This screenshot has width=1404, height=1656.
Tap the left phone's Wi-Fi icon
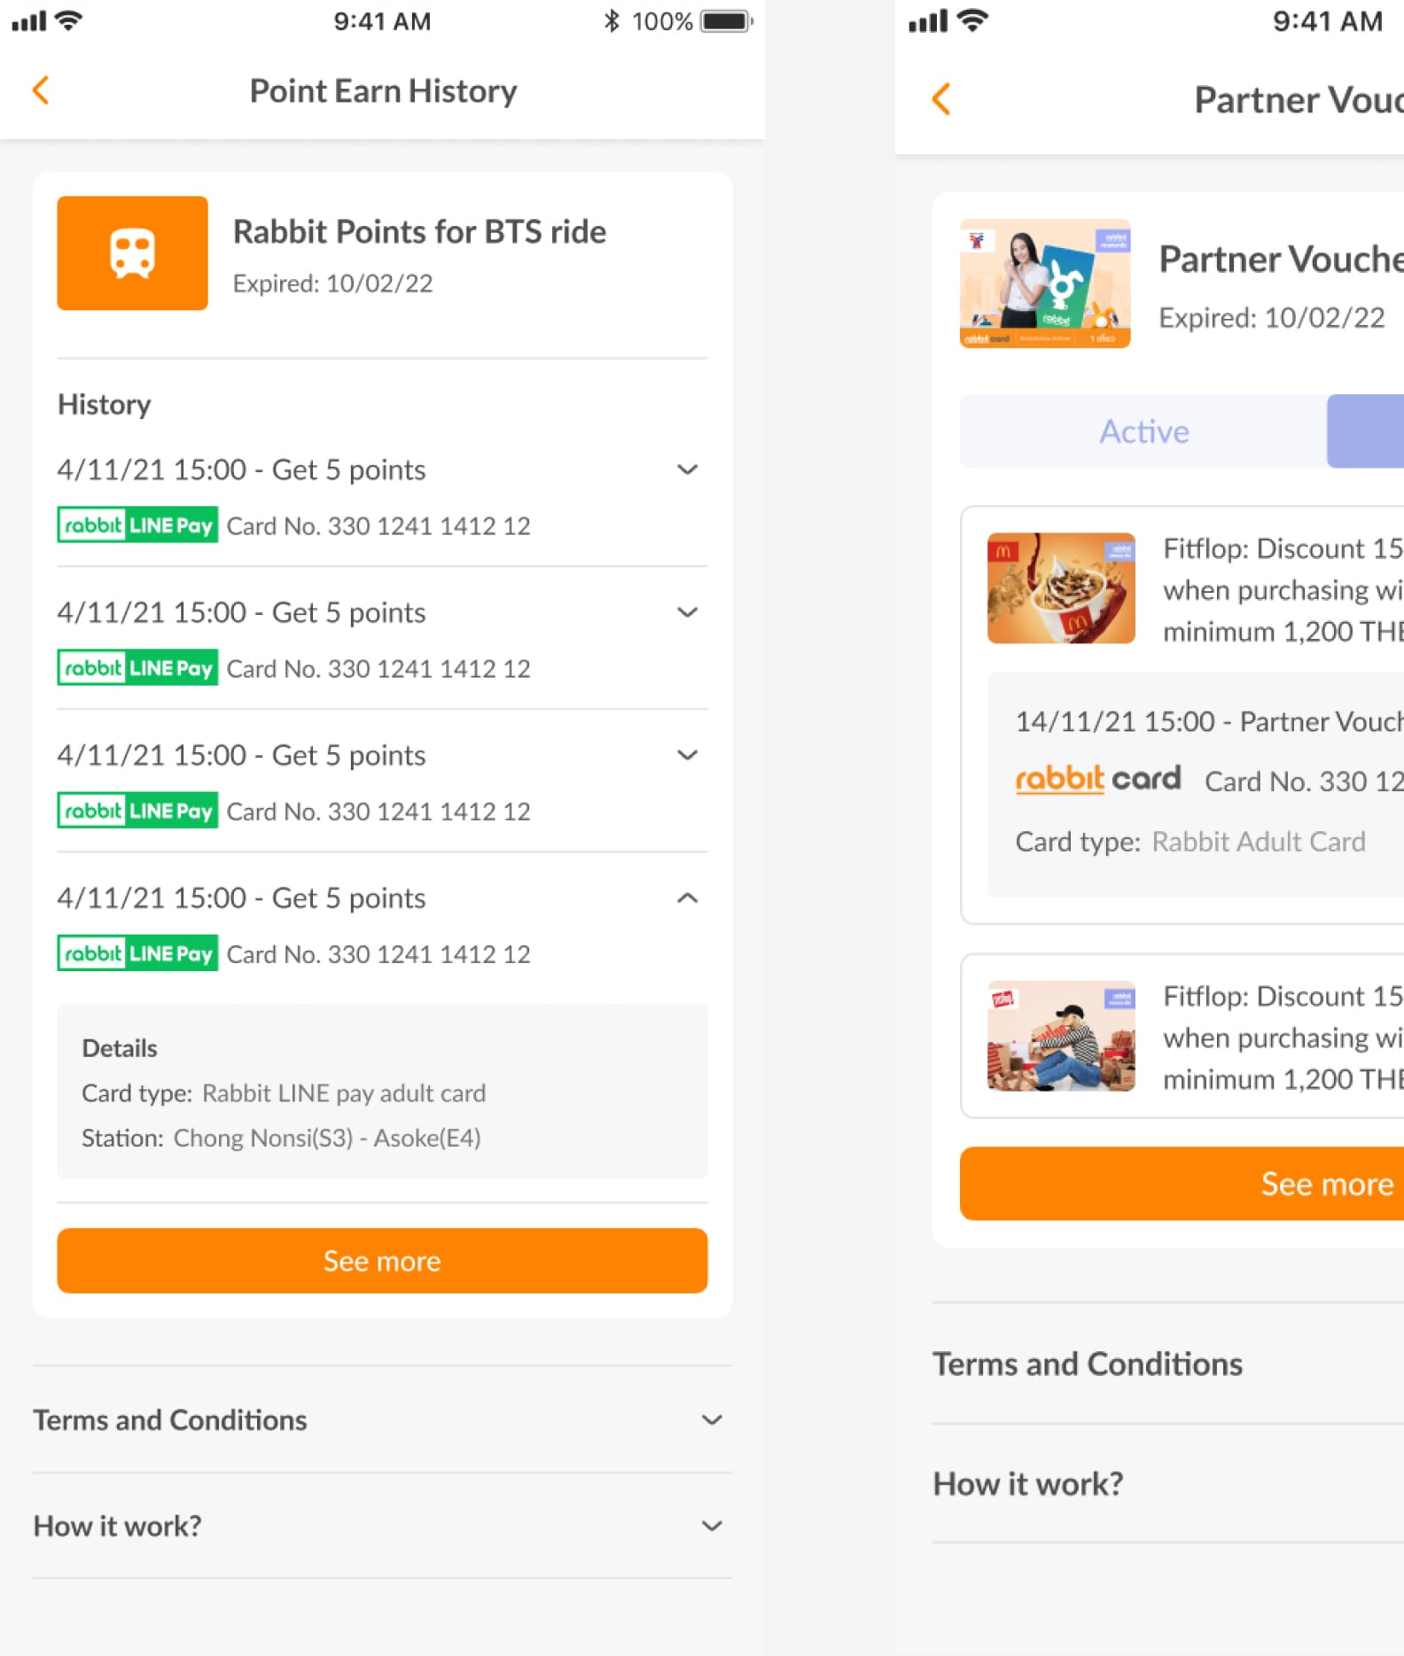tap(69, 20)
